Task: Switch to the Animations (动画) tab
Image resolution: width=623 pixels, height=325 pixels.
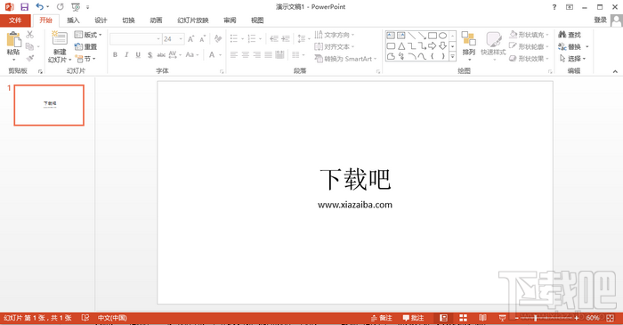Action: click(x=156, y=20)
